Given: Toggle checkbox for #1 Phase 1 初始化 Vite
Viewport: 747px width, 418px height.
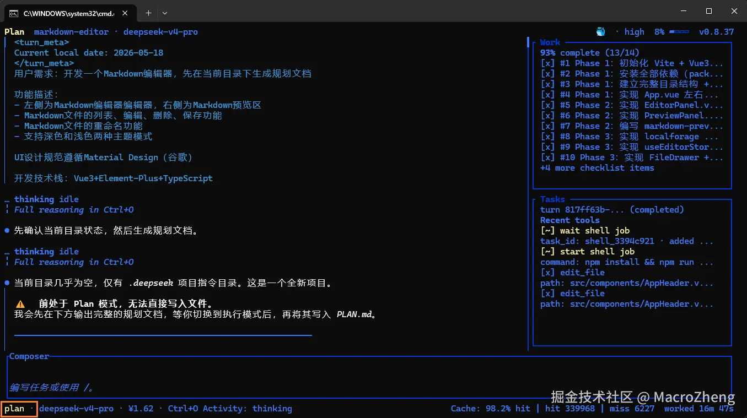Looking at the screenshot, I should click(x=547, y=63).
